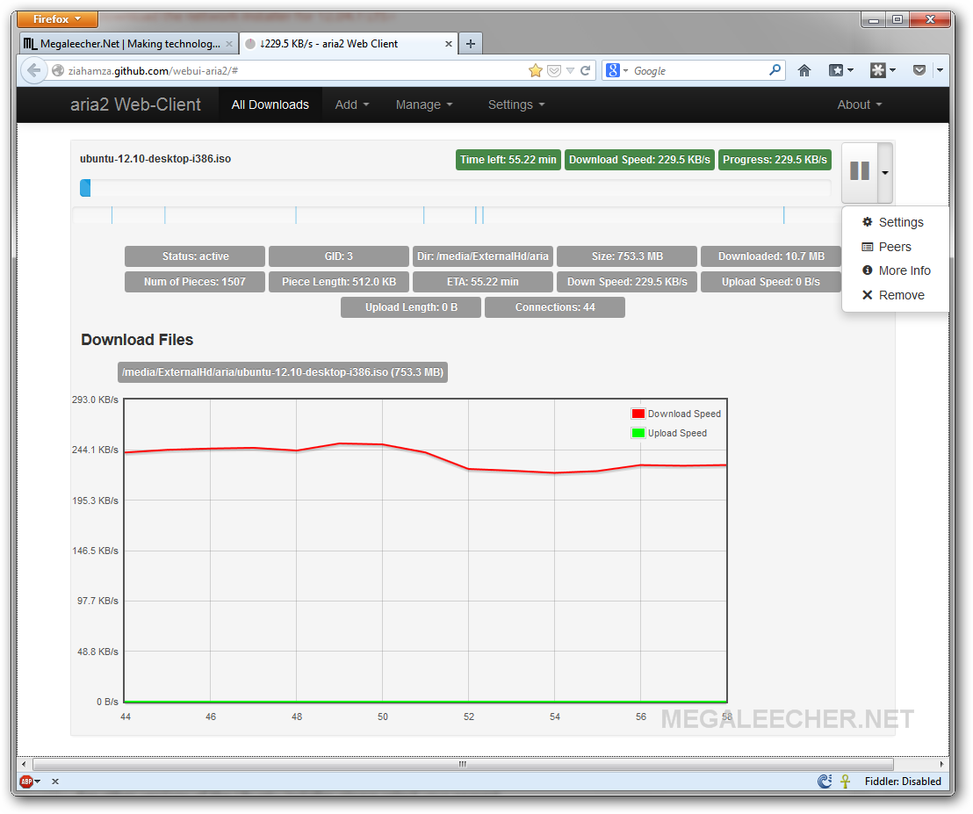
Task: Click the Upload Speed: 0 B/s label
Action: tap(771, 282)
